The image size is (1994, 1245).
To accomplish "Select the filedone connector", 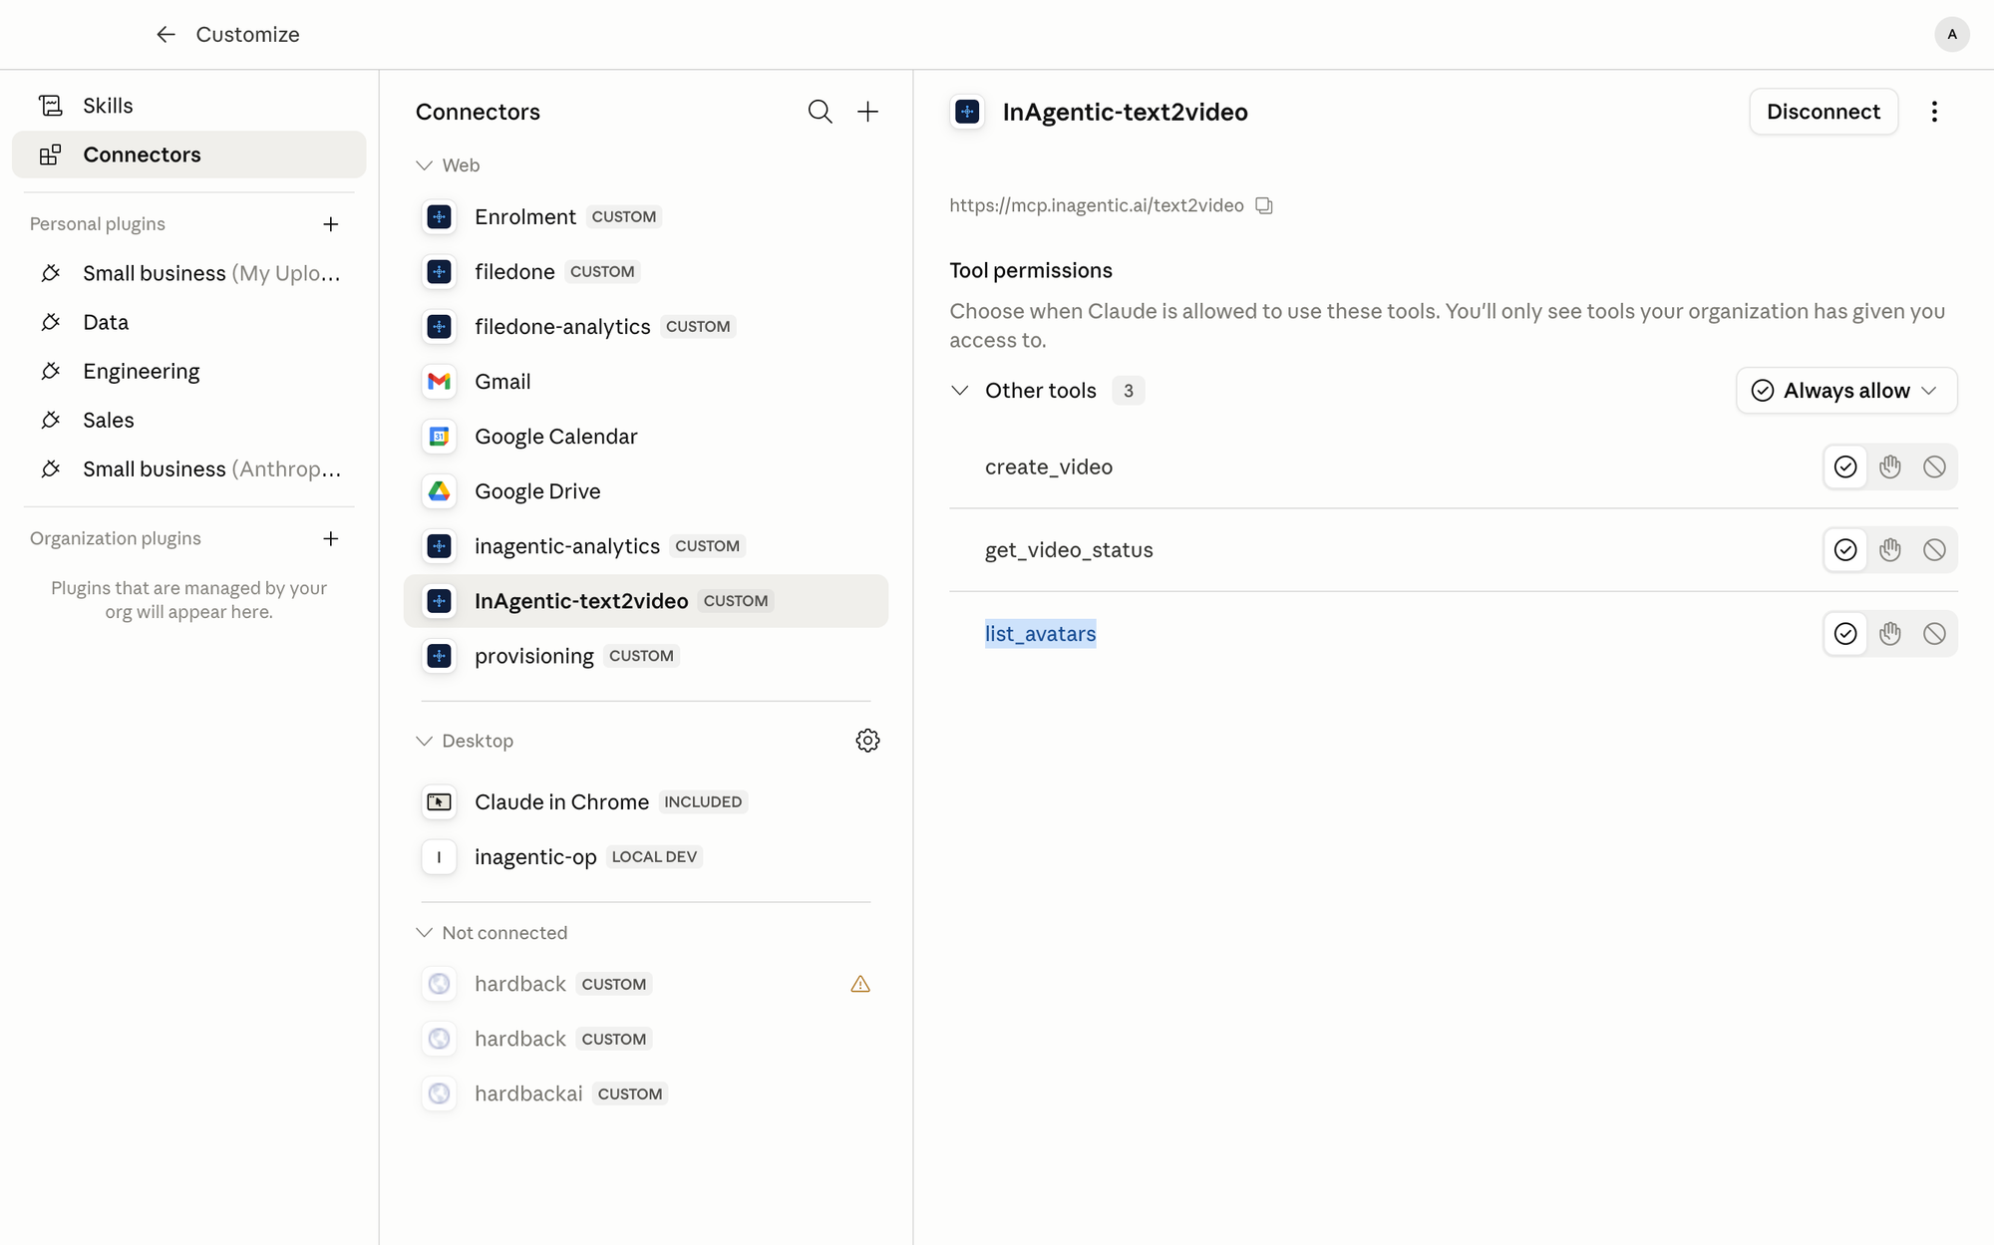I will pos(645,272).
